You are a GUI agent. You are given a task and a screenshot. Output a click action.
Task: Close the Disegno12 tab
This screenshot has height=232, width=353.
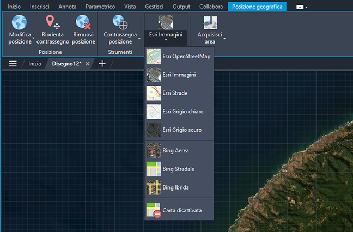(x=87, y=64)
